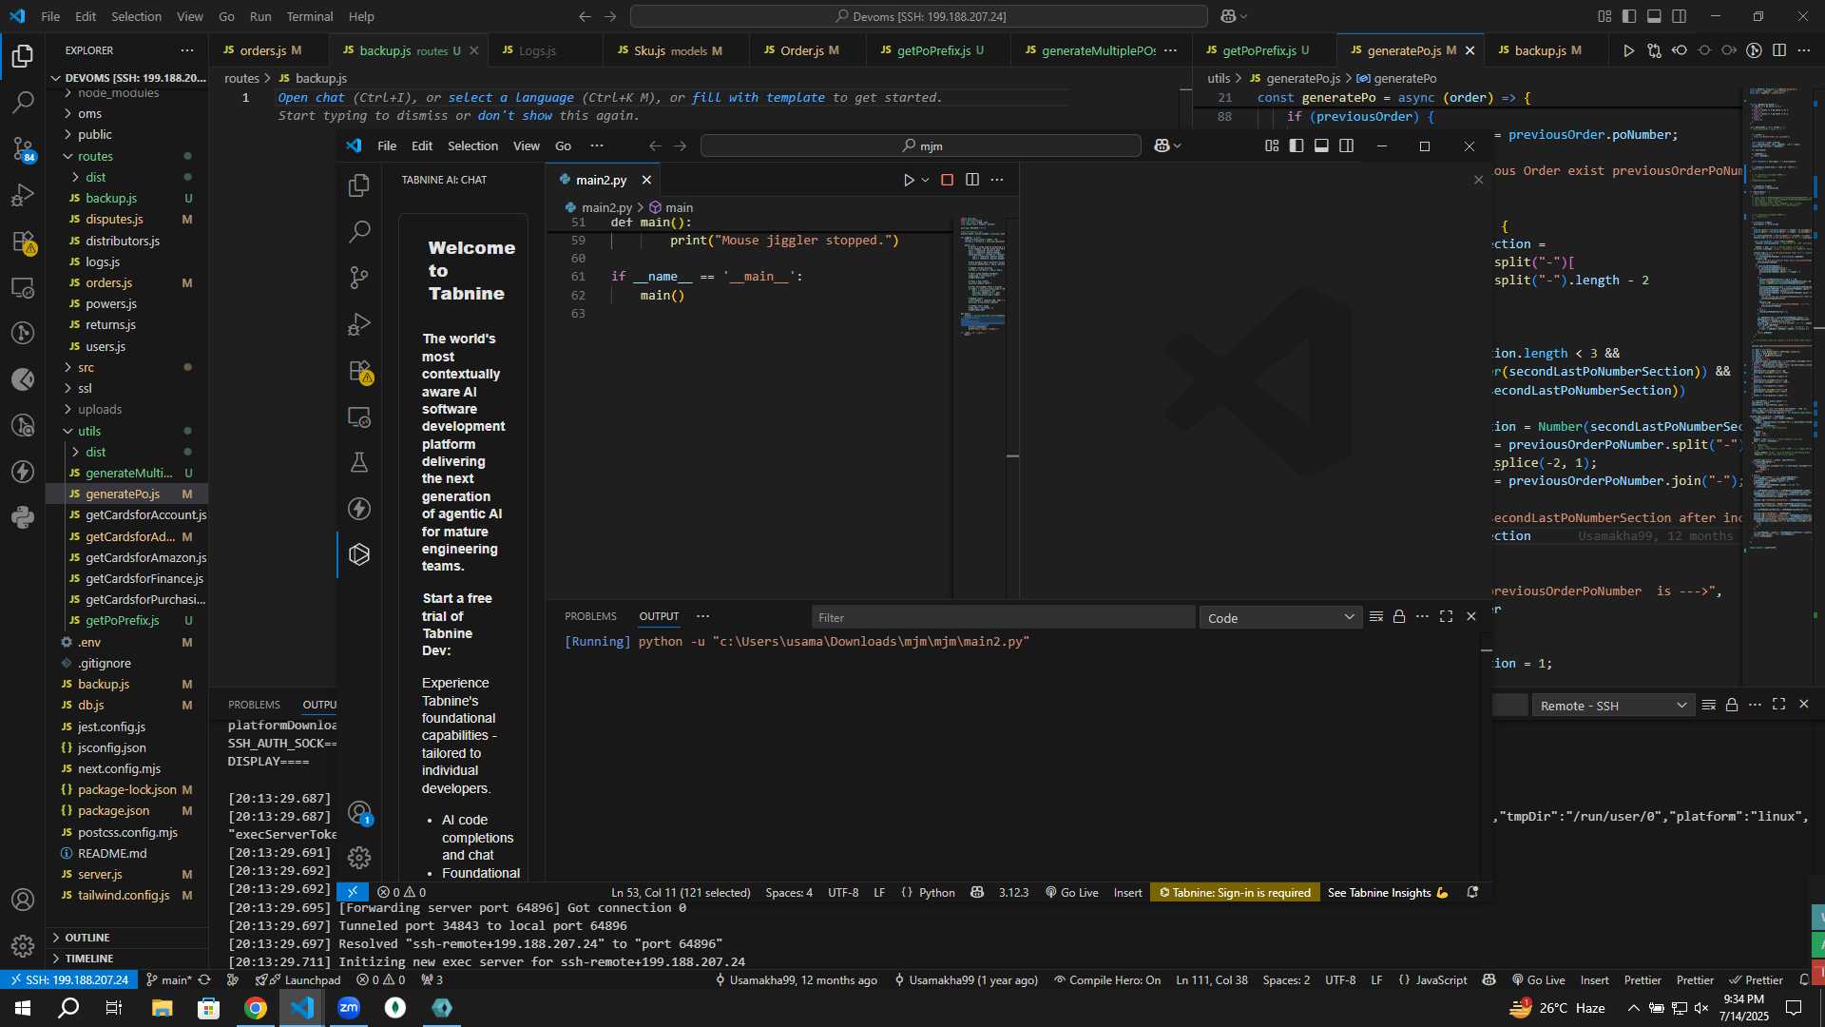
Task: Click 'select a language' link in editor hint
Action: 510,98
